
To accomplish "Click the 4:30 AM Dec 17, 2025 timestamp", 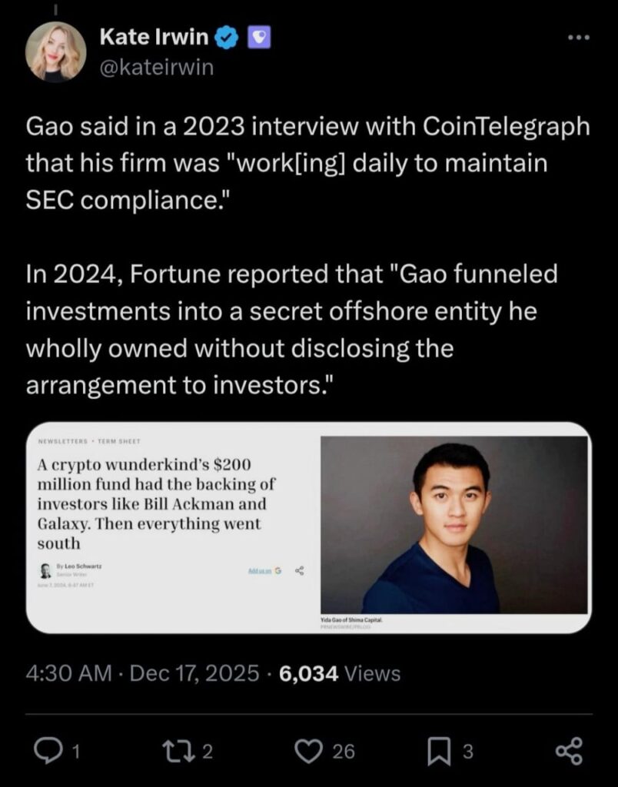I will coord(142,674).
